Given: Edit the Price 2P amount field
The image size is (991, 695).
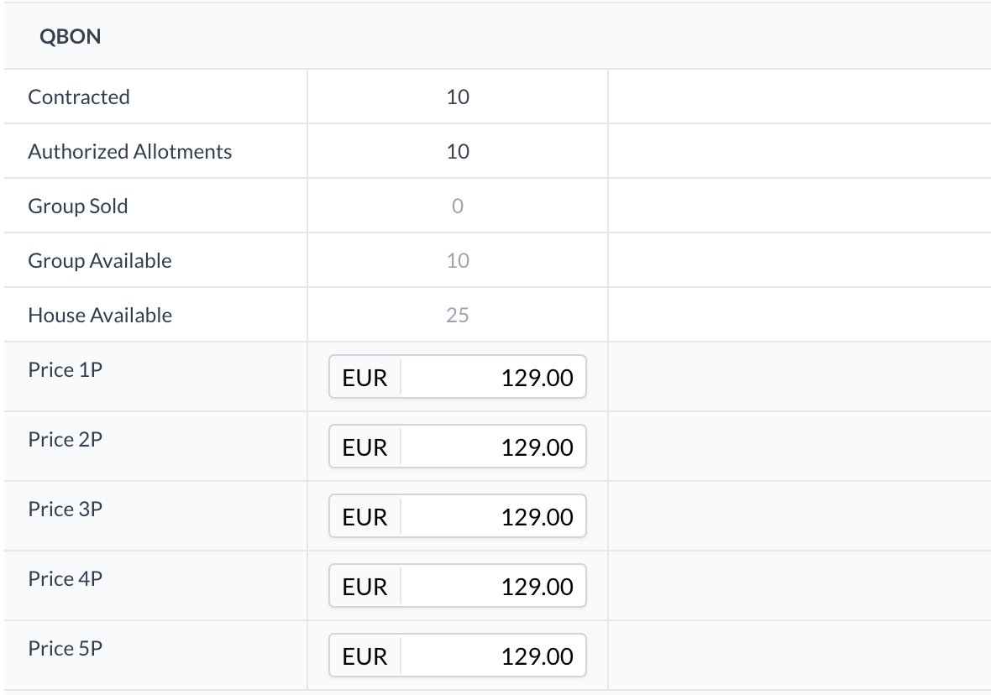Looking at the screenshot, I should 494,447.
